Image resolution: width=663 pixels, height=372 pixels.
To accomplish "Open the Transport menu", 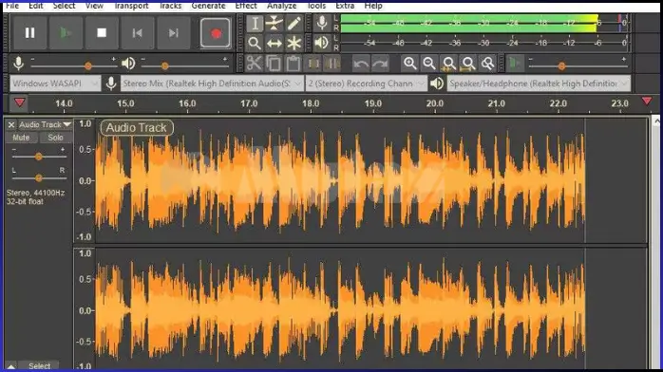I will [131, 6].
